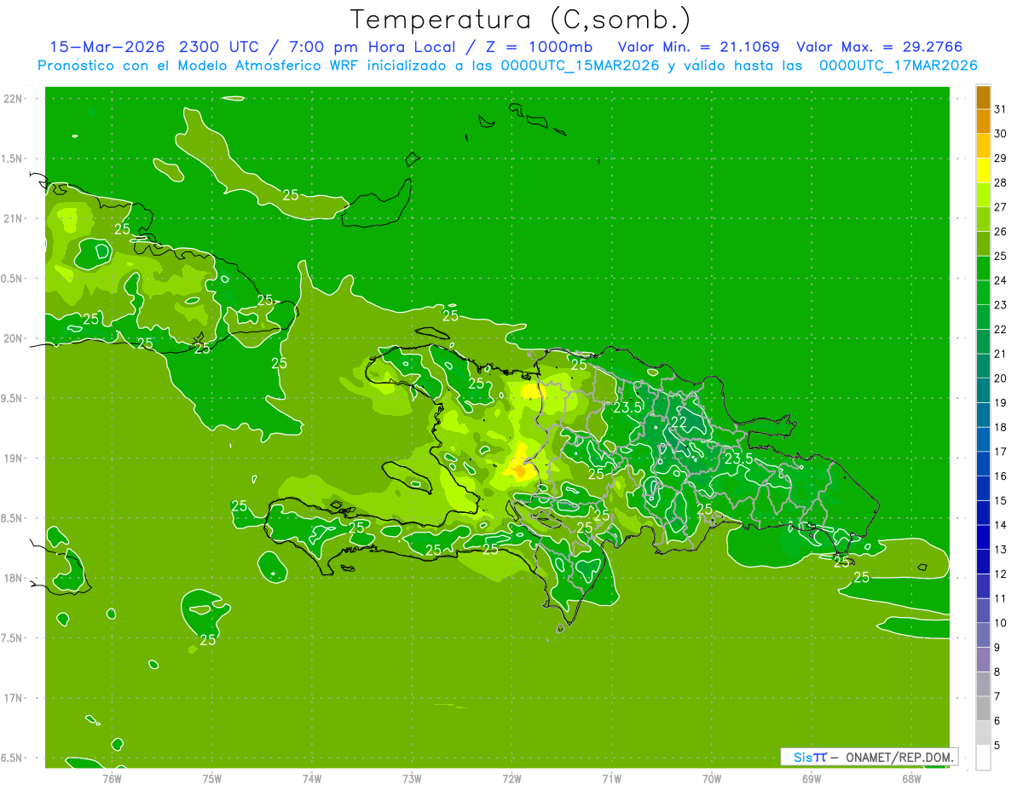Click the dark orange colorbar segment above 31
Viewport: 1023px width, 790px height.
point(983,98)
